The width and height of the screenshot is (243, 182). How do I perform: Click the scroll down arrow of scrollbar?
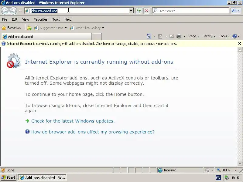tap(240, 163)
